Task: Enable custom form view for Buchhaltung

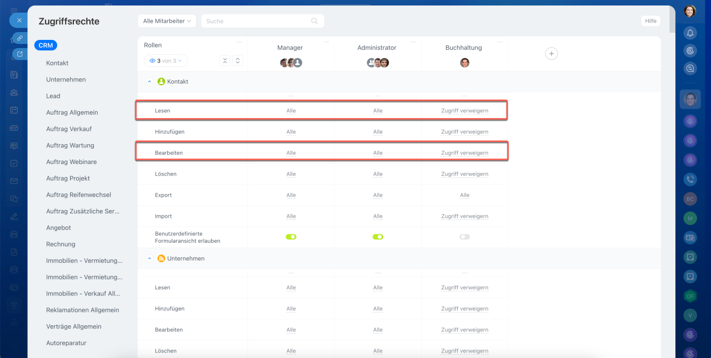Action: (x=464, y=237)
